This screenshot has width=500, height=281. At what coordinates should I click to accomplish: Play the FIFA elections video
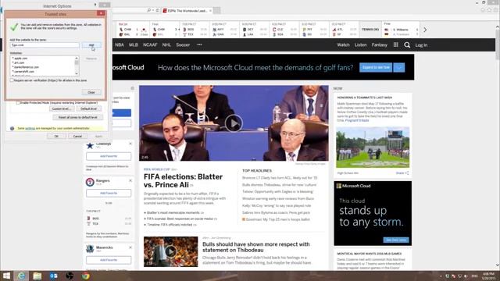[234, 123]
